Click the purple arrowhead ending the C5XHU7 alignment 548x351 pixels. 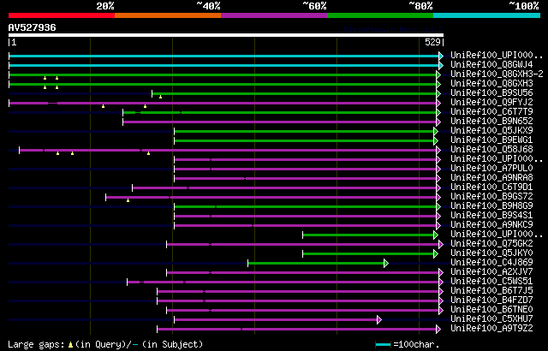click(x=379, y=320)
